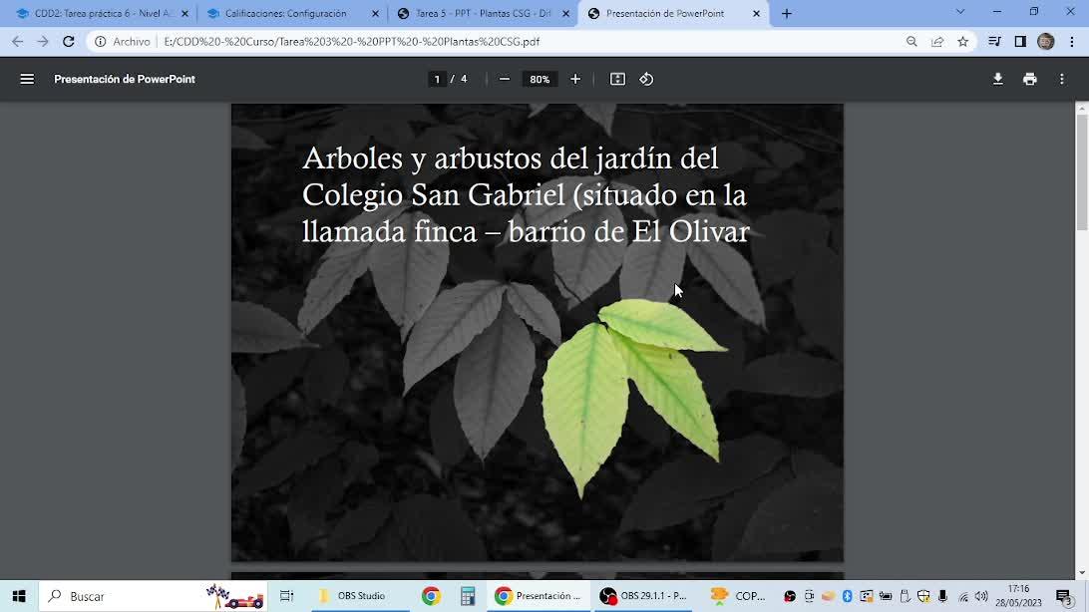Screen dimensions: 1089x612
Task: Open media control icon in Chrome toolbar
Action: [994, 42]
